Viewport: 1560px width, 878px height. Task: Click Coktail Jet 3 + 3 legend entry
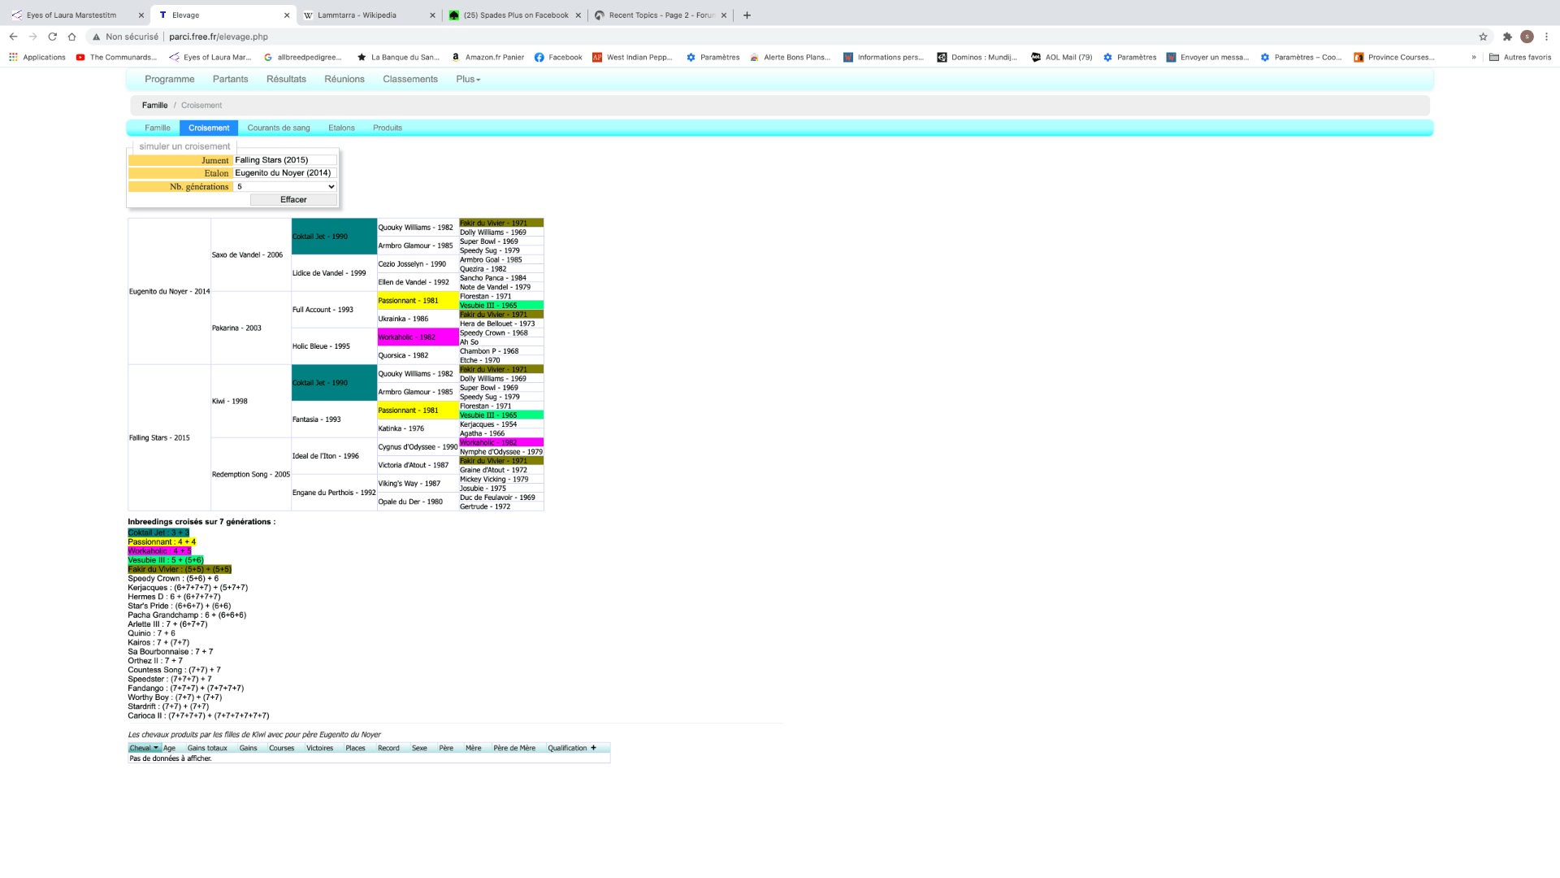pos(158,532)
